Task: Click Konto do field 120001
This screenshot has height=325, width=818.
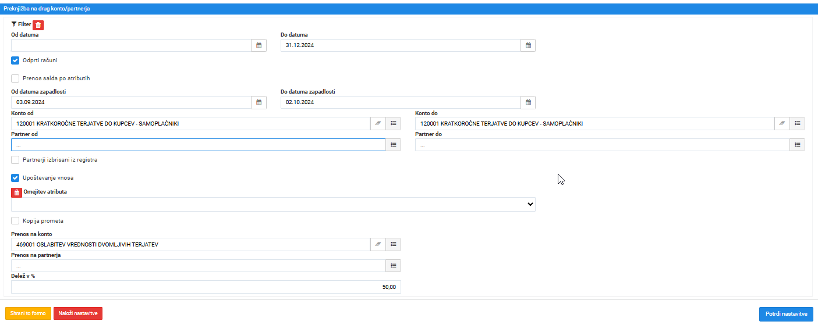Action: coord(594,123)
